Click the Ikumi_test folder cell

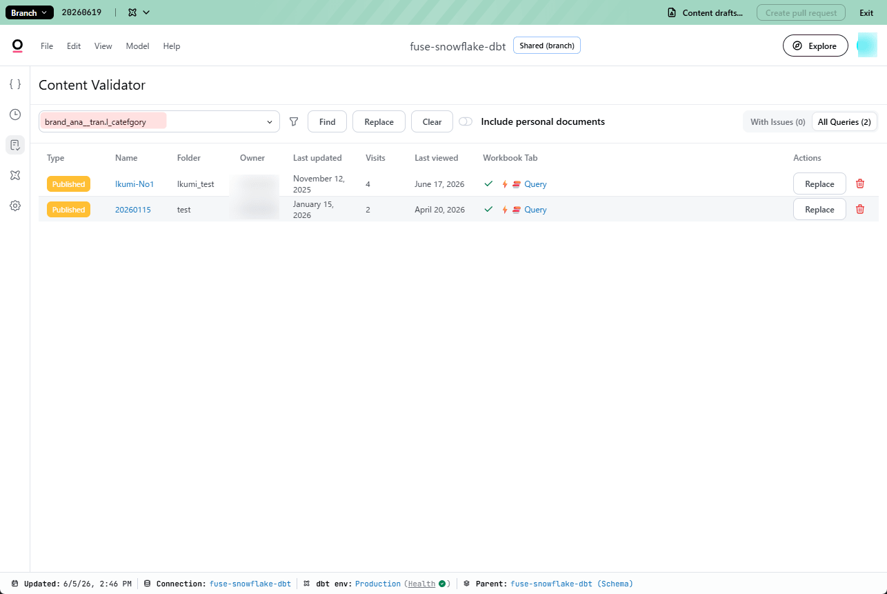pyautogui.click(x=196, y=184)
